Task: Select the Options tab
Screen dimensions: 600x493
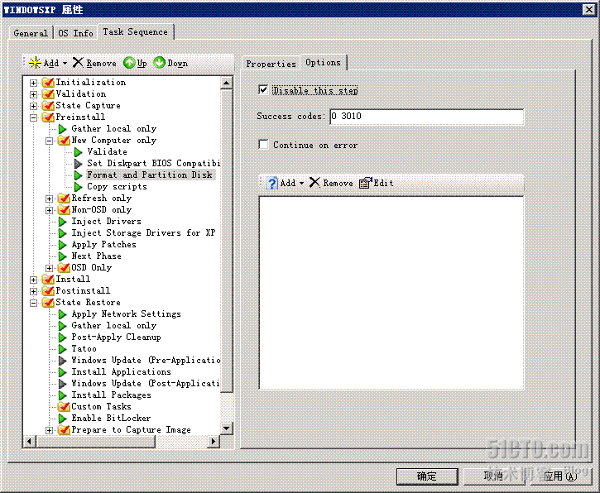Action: pyautogui.click(x=324, y=62)
